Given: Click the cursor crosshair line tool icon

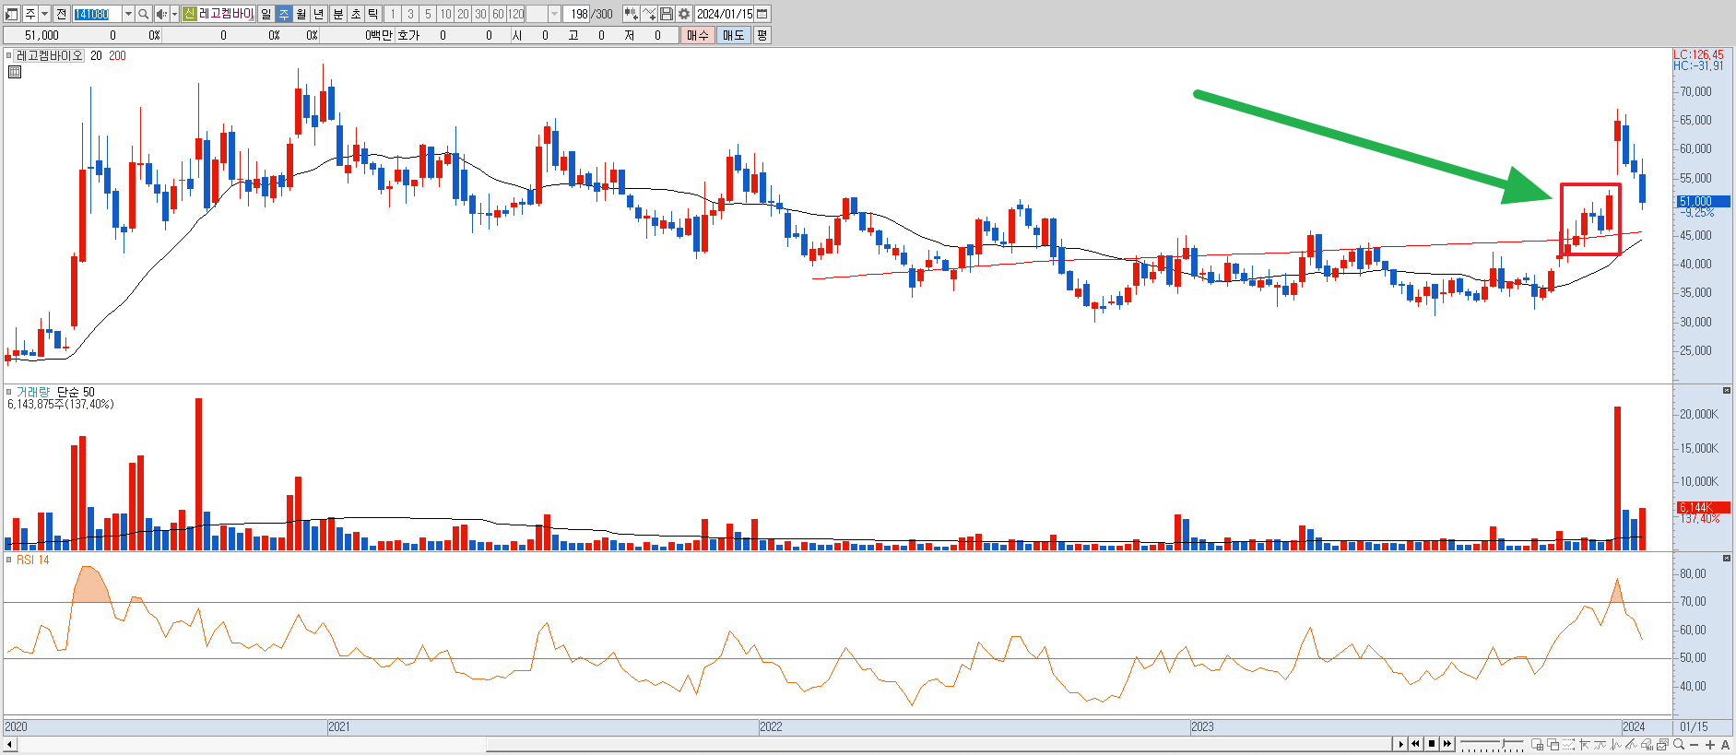Looking at the screenshot, I should (x=1585, y=744).
